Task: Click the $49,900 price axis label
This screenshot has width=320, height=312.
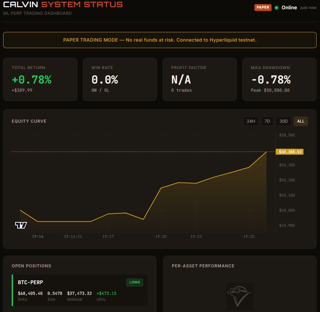Action: click(287, 225)
